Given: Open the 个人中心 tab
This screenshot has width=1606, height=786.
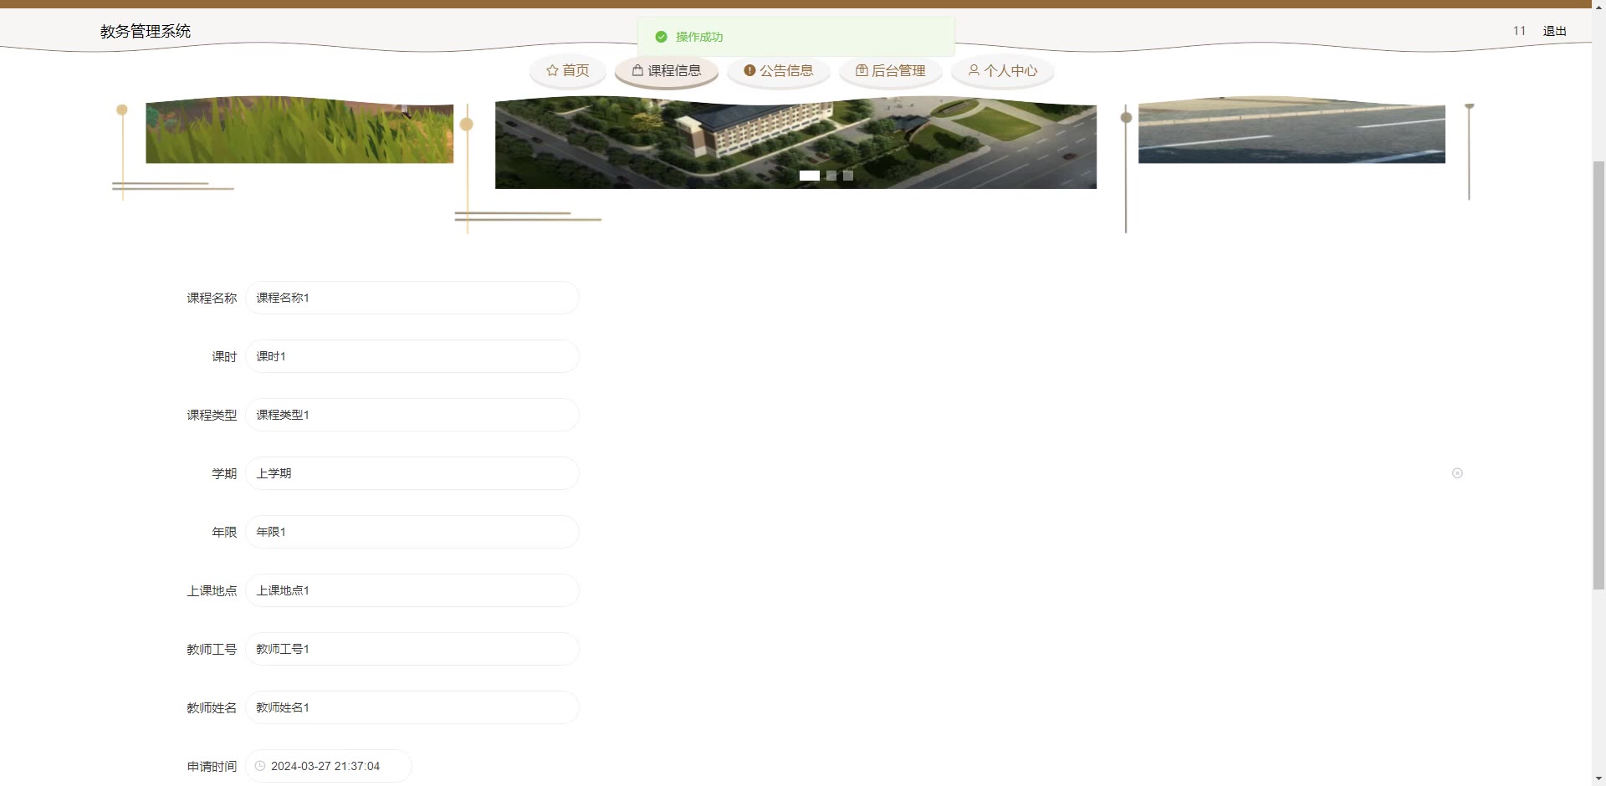Looking at the screenshot, I should click(x=1002, y=70).
